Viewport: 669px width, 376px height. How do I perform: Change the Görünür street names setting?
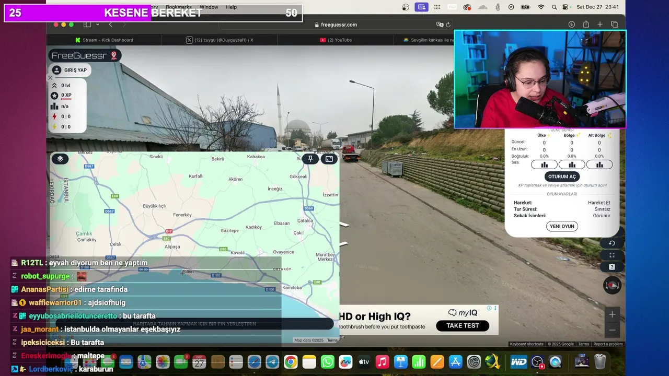pyautogui.click(x=602, y=216)
